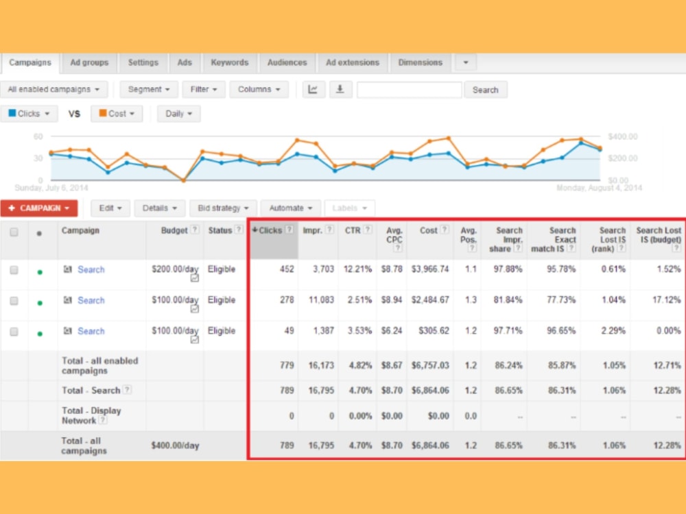Viewport: 686px width, 514px height.
Task: Switch to the Keywords tab
Action: coord(230,62)
